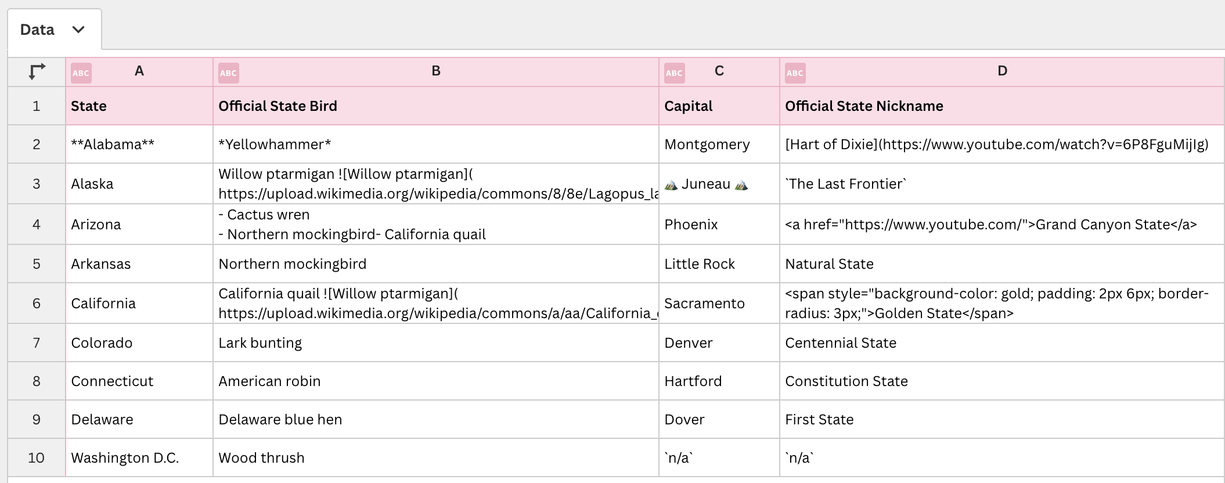Select the Delaware blue hen cell
Viewport: 1225px width, 483px height.
pos(280,420)
